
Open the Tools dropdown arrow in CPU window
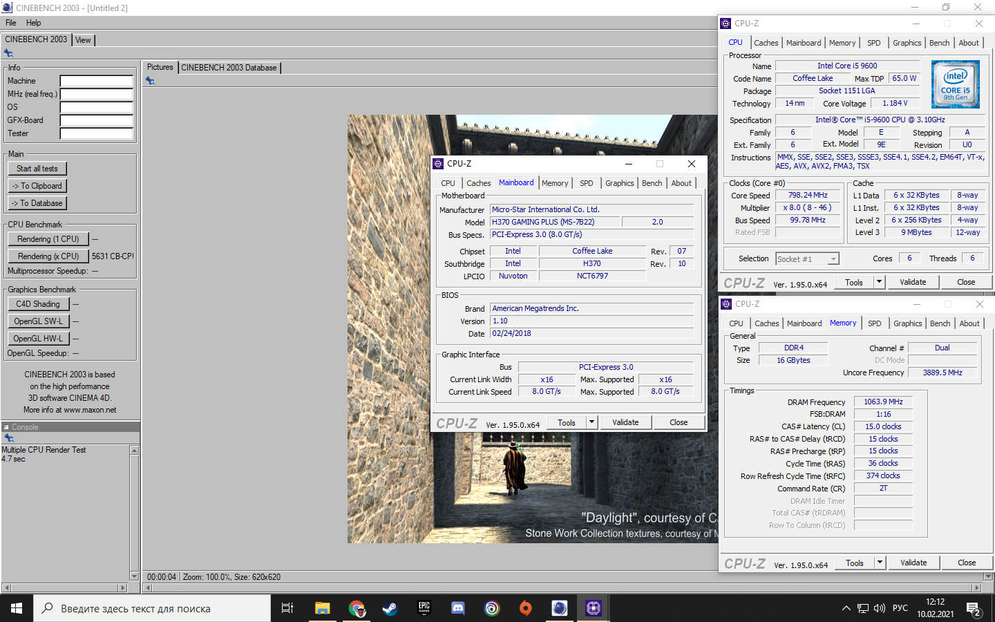click(x=879, y=282)
